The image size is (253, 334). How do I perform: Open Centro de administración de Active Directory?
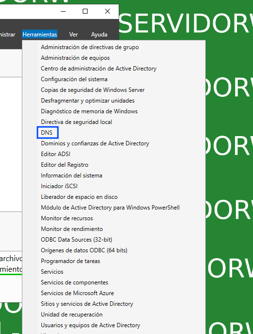[98, 69]
